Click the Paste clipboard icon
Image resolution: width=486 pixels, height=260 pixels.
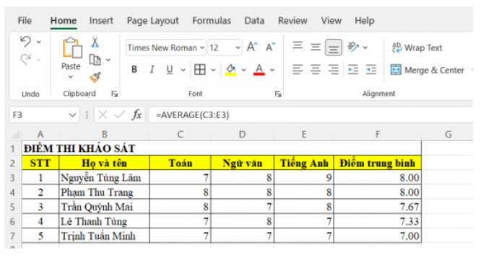[72, 48]
